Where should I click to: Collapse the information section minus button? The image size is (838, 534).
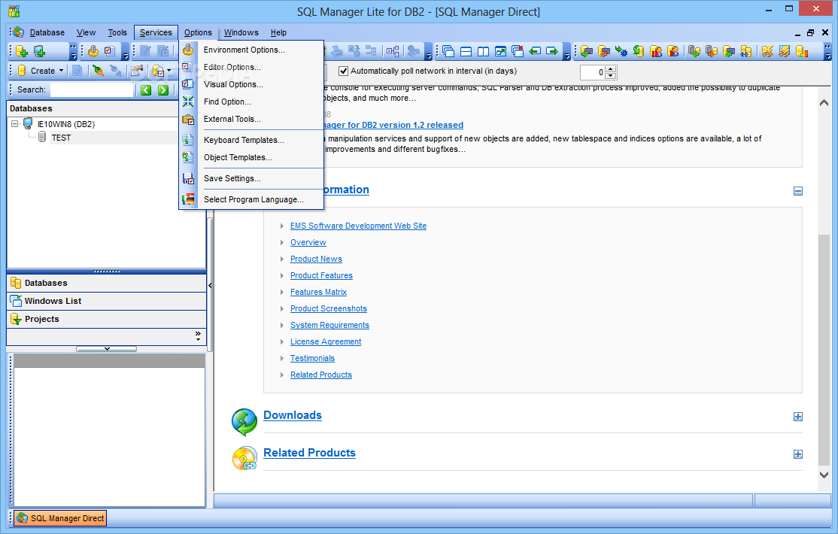pos(798,191)
